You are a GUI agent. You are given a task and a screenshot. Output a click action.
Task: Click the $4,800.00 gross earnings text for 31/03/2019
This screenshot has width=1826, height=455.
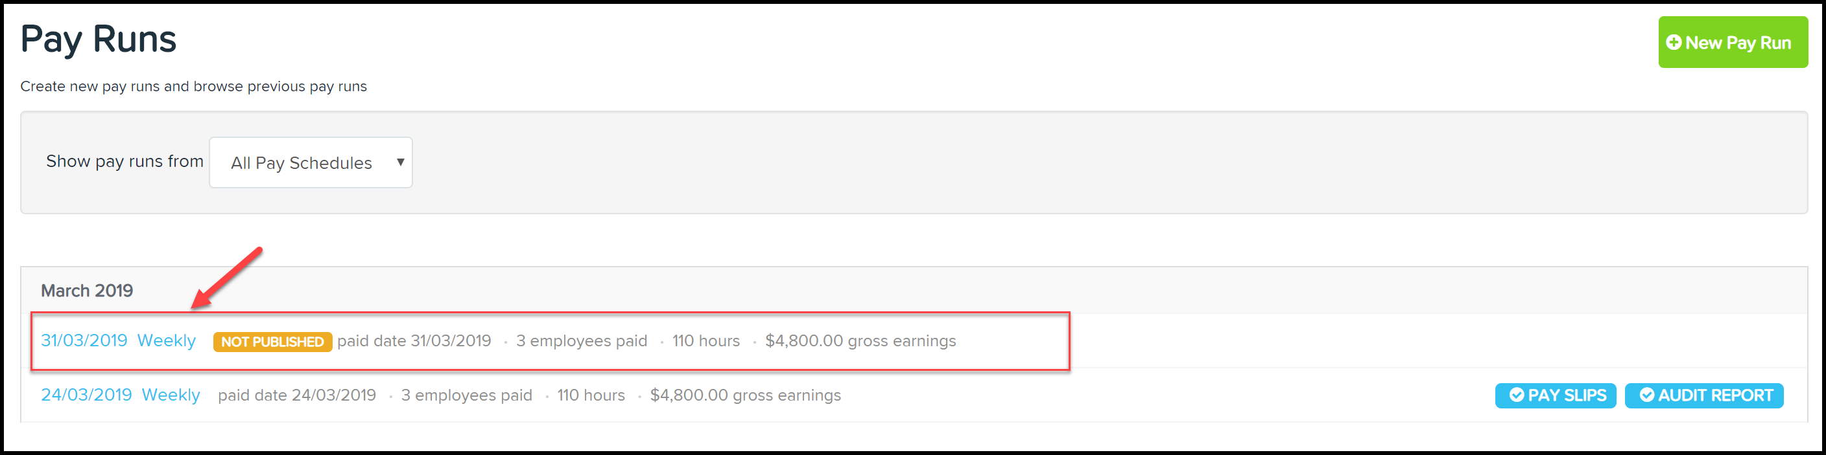[x=860, y=341]
